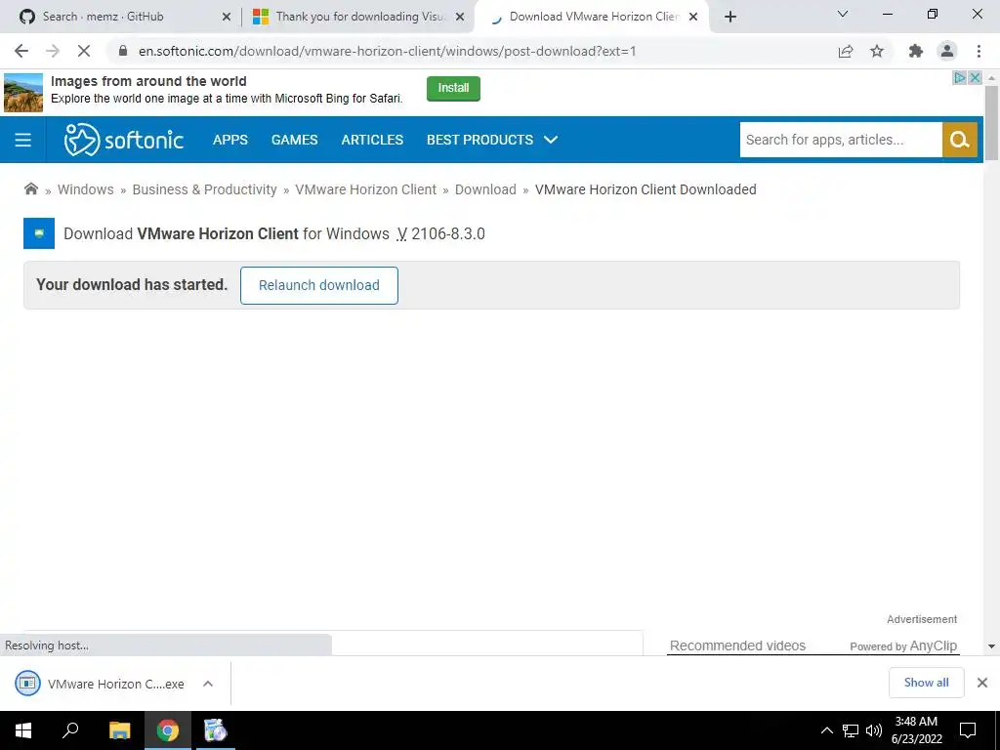1000x750 pixels.
Task: Click Powered by AnyClip label
Action: tap(903, 646)
